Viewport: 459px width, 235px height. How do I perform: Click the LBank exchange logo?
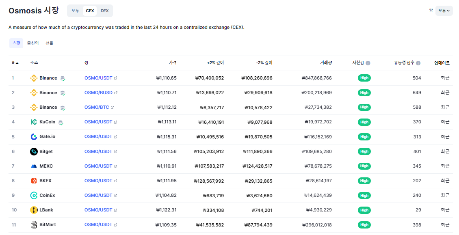click(34, 210)
